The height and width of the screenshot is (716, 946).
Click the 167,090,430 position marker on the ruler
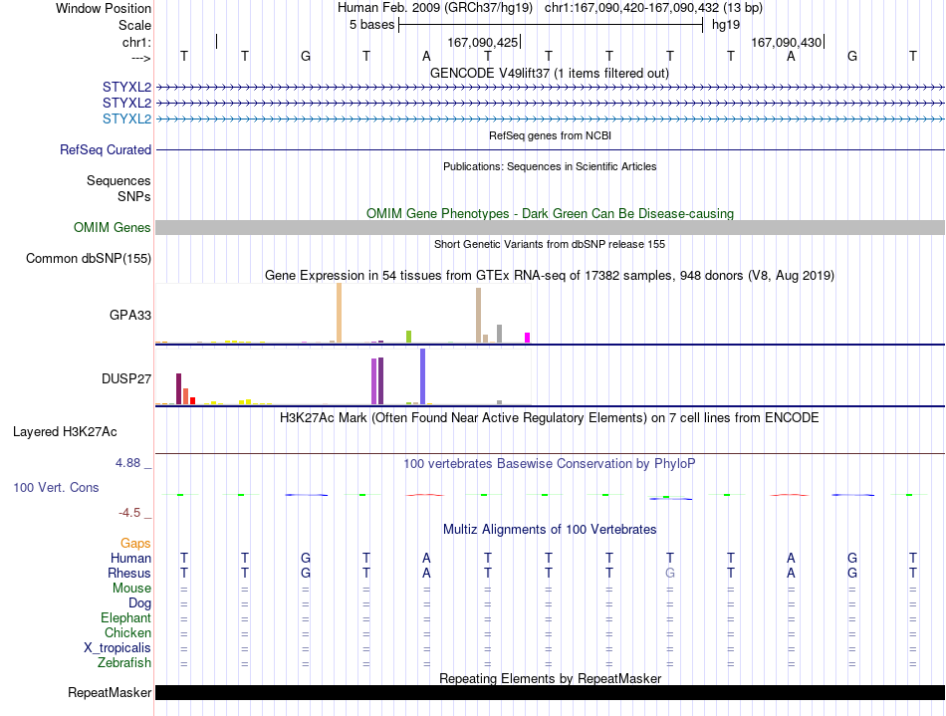788,42
